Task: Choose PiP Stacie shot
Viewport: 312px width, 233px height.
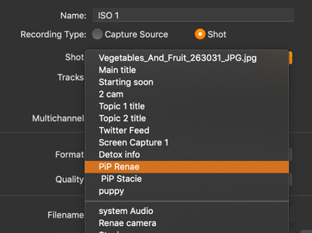Action: click(187, 179)
